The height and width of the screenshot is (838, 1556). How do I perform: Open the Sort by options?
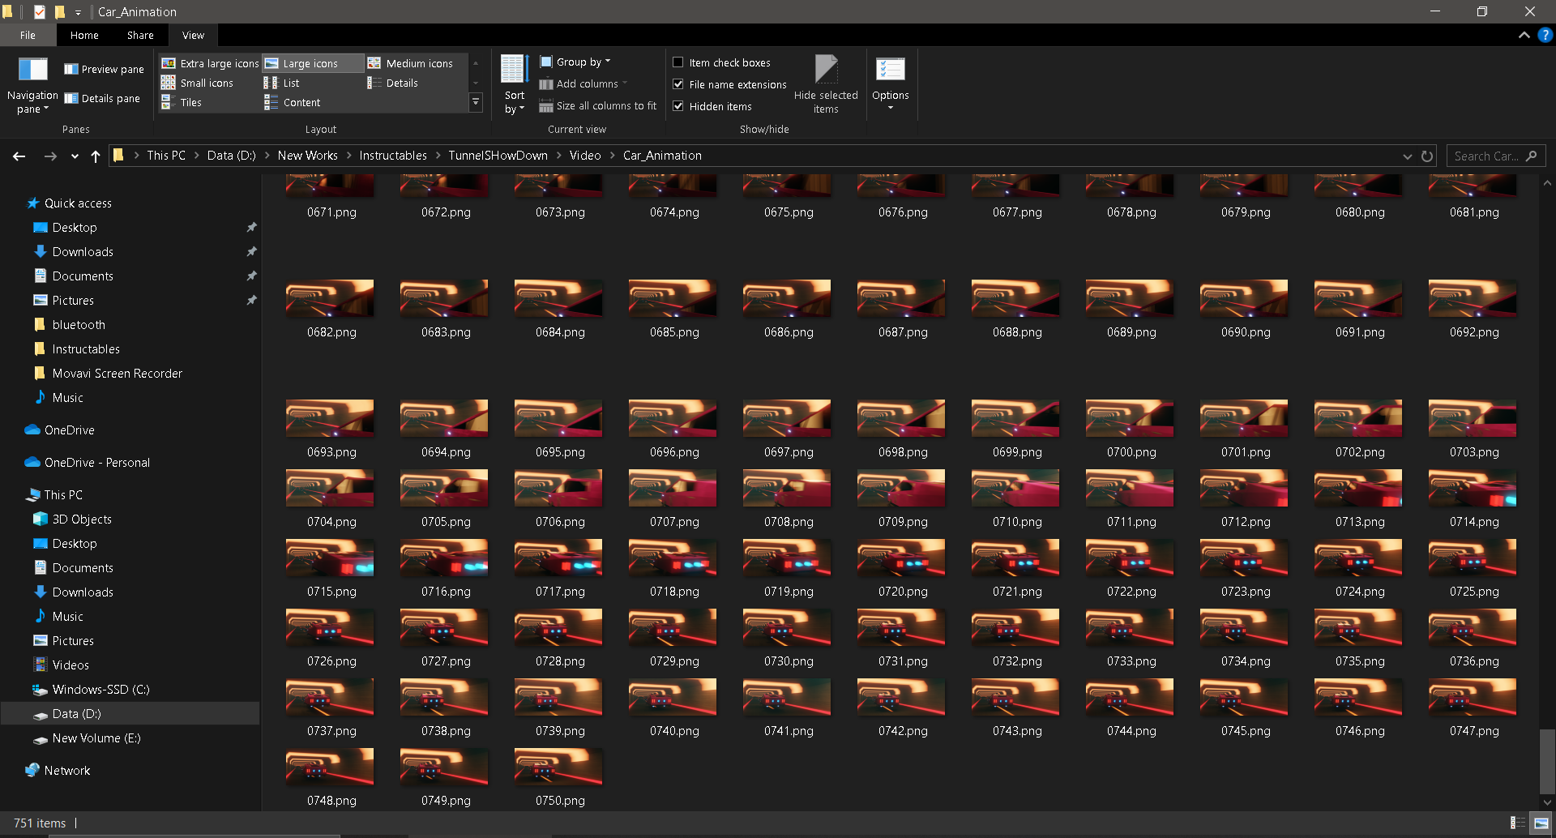point(515,85)
